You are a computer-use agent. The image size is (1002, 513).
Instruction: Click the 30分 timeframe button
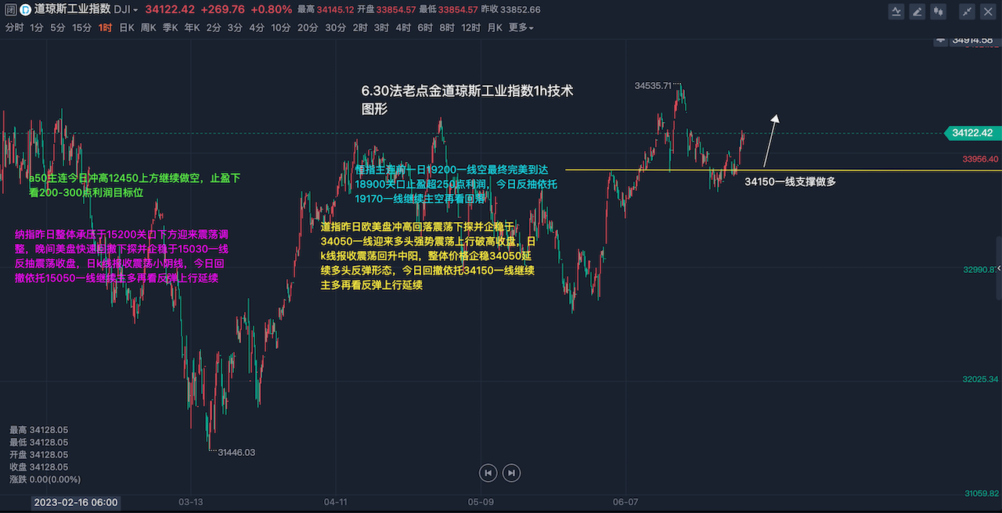(335, 27)
